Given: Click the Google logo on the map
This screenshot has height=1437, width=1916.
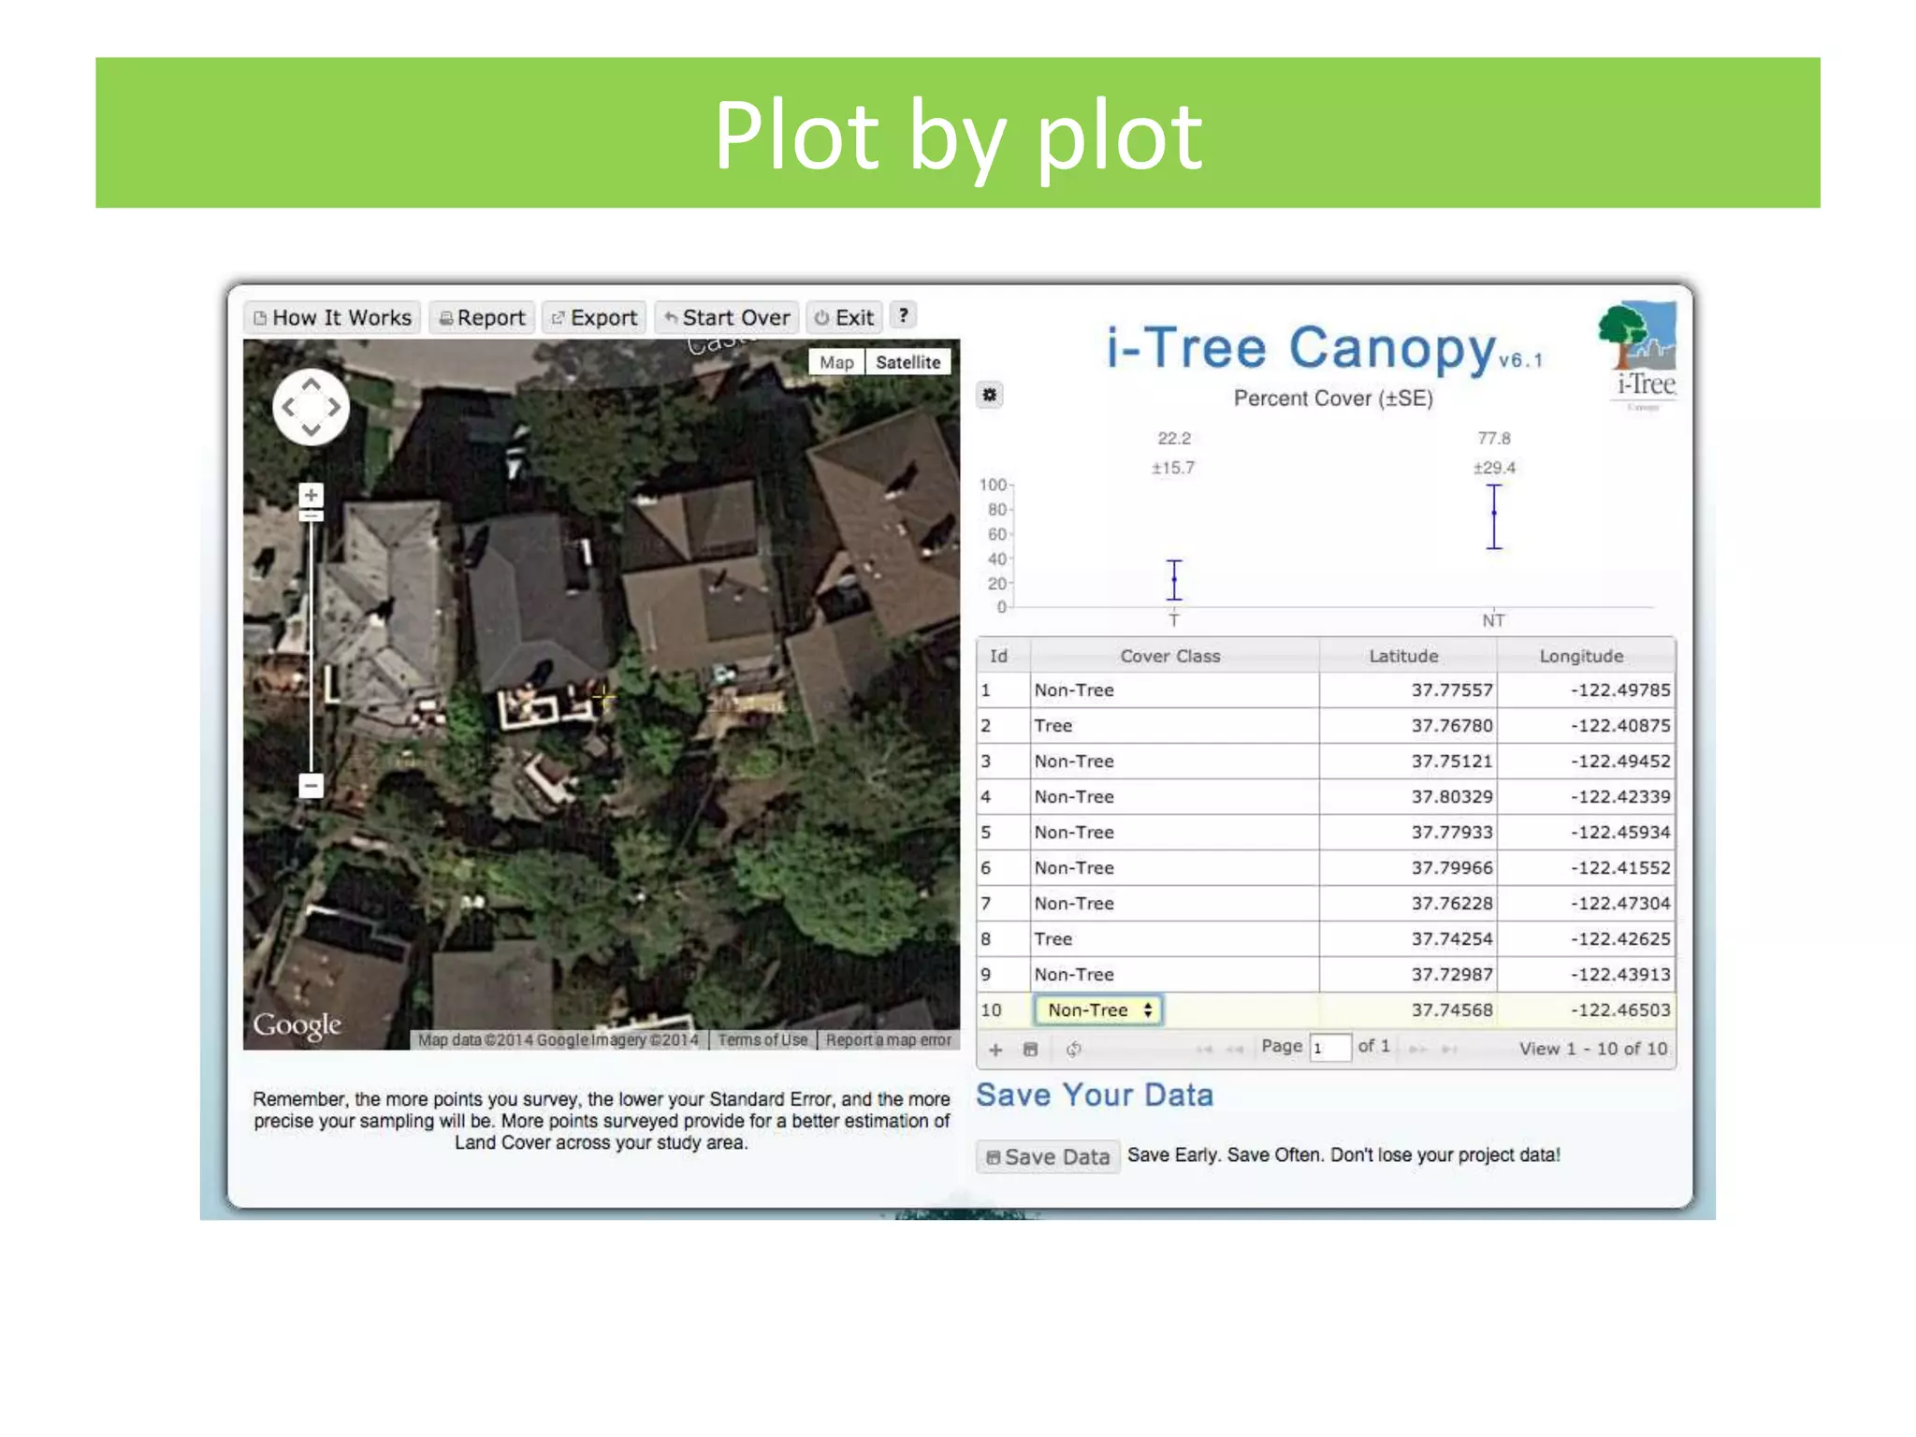Looking at the screenshot, I should (297, 1025).
